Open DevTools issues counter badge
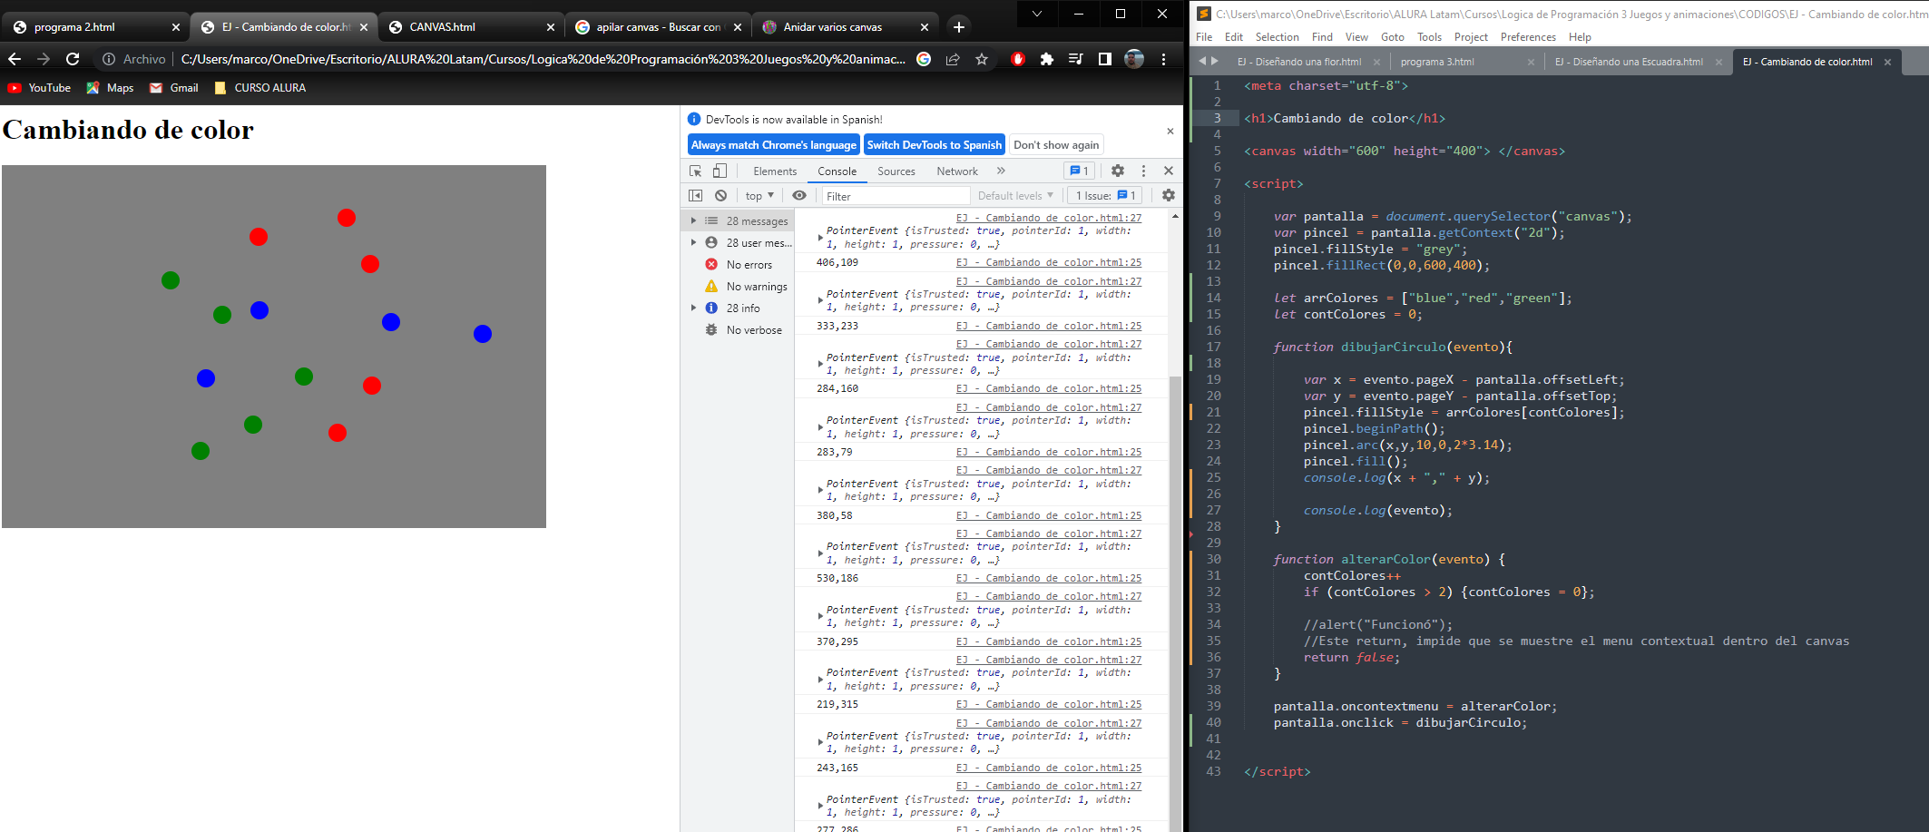This screenshot has width=1929, height=832. coord(1077,171)
